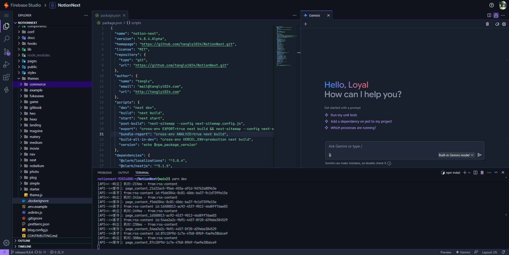509x255 pixels.
Task: Open the Search view in the activity bar
Action: (x=6, y=39)
